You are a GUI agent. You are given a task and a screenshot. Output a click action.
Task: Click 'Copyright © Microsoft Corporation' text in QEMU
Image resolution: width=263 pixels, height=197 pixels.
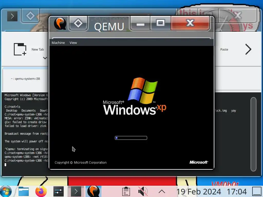click(80, 162)
